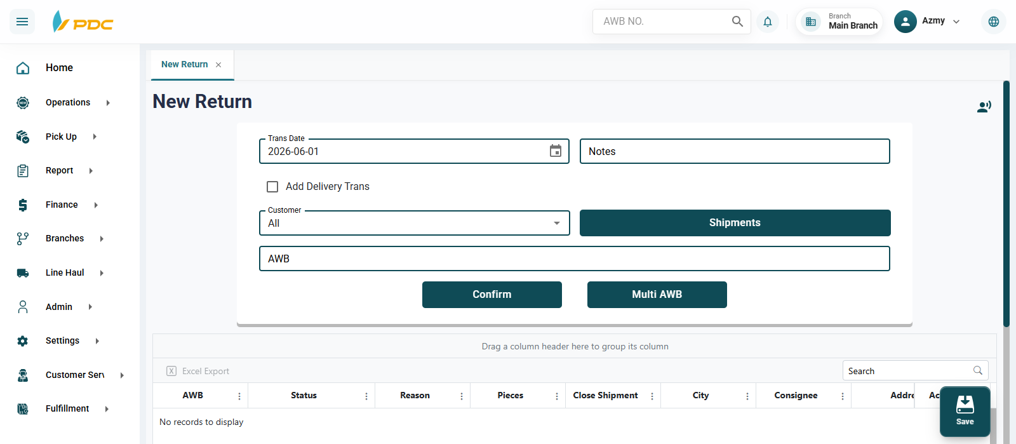Click the Save disk icon button

coord(965,411)
